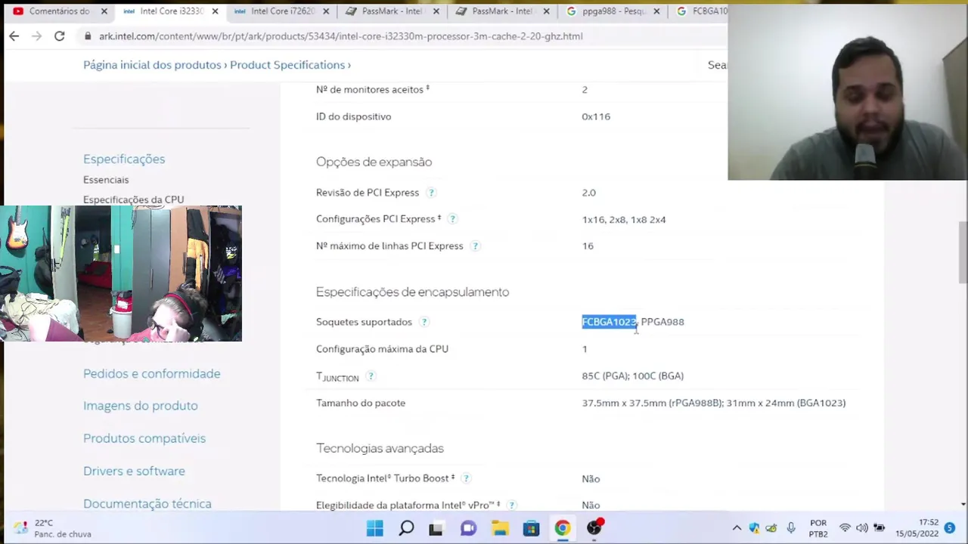Close the Intel Core i72620 tab
The height and width of the screenshot is (544, 968).
(x=325, y=11)
